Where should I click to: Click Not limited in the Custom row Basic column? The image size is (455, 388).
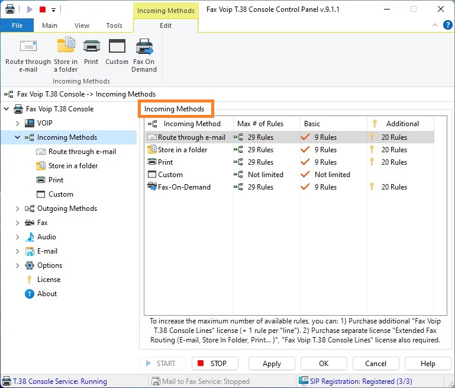[333, 175]
